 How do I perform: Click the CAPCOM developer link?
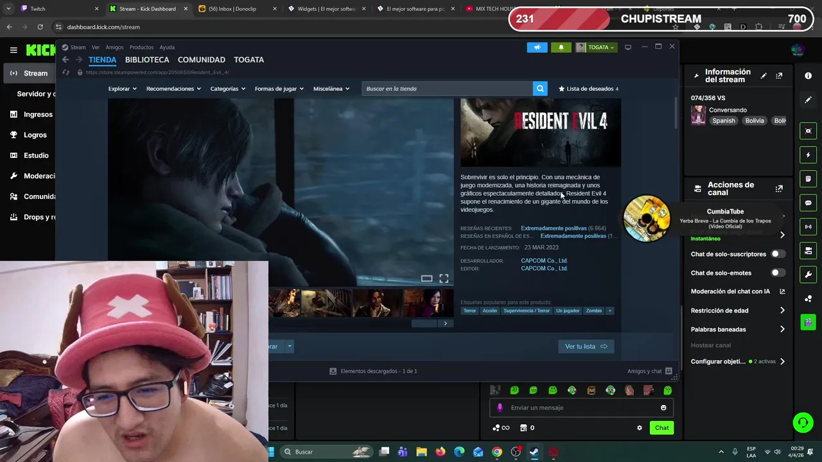click(x=544, y=261)
